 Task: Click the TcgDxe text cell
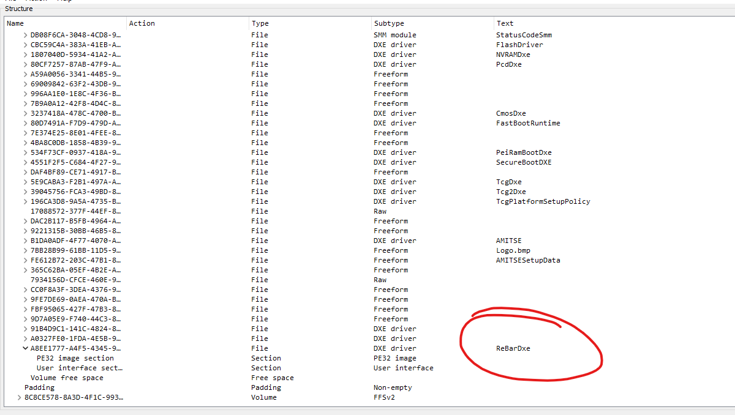pyautogui.click(x=509, y=182)
